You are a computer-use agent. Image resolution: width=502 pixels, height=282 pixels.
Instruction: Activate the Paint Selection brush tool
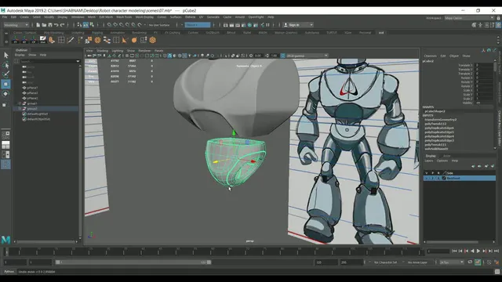pyautogui.click(x=5, y=74)
